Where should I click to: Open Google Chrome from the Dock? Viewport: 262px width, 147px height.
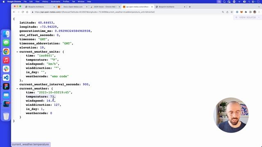point(6,51)
